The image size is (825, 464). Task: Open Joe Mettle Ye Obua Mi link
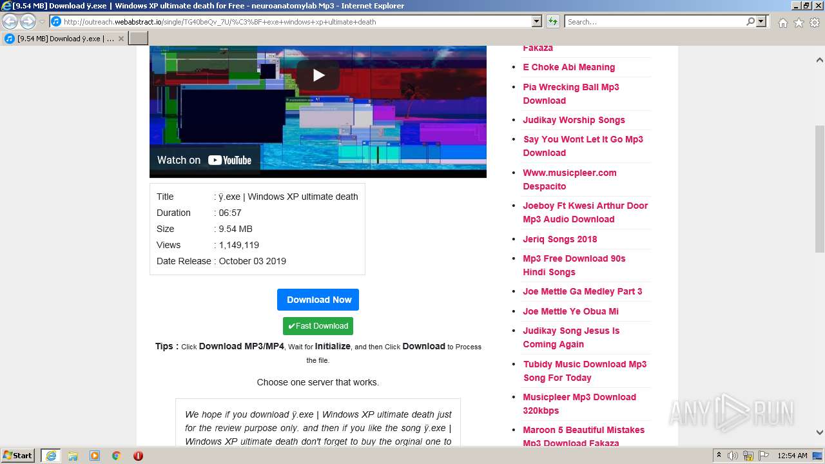(570, 311)
